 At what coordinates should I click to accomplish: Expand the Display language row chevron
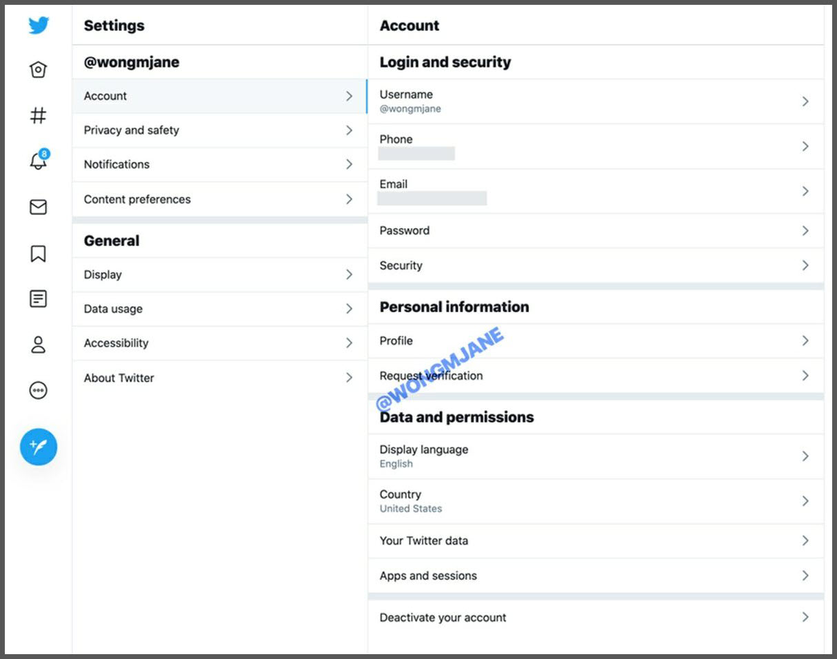point(805,456)
